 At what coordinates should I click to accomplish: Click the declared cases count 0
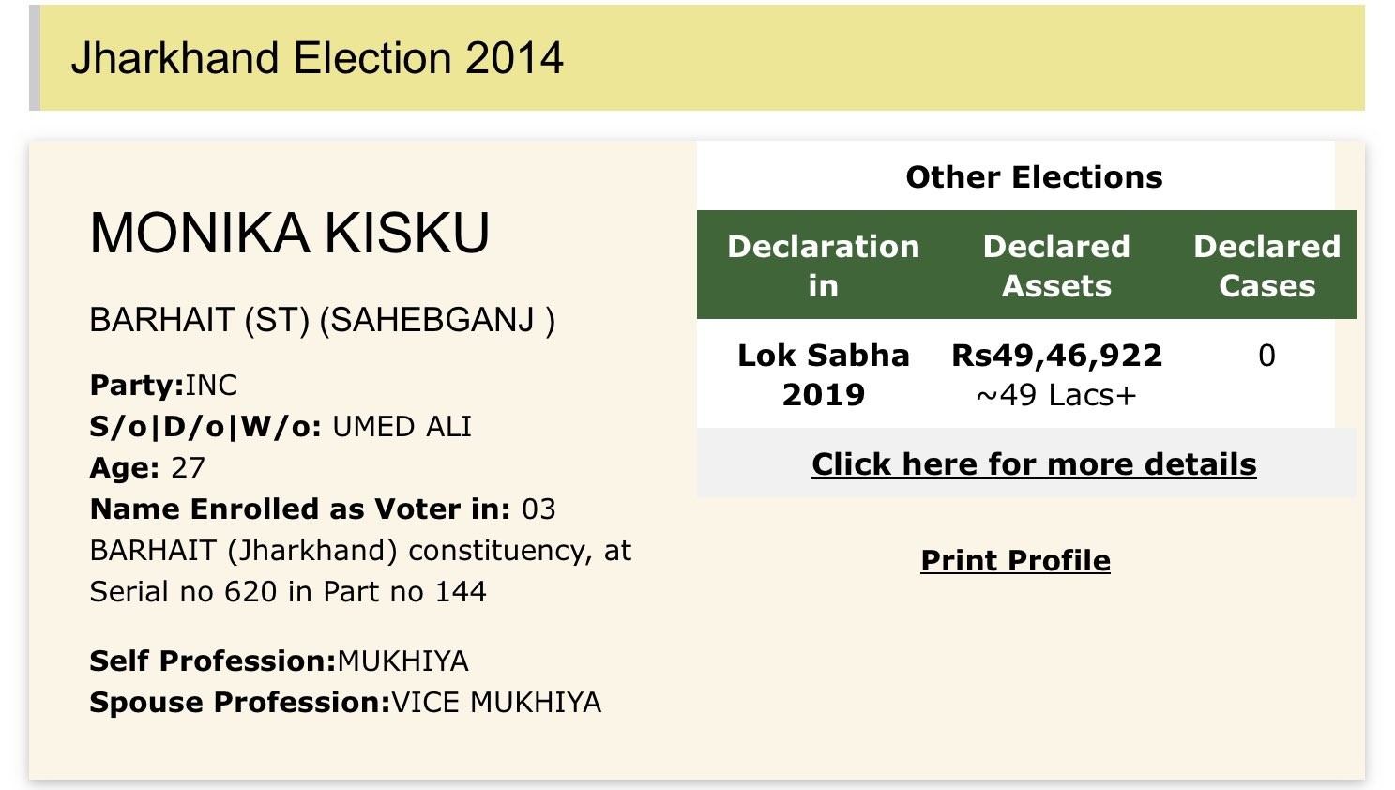pos(1266,356)
